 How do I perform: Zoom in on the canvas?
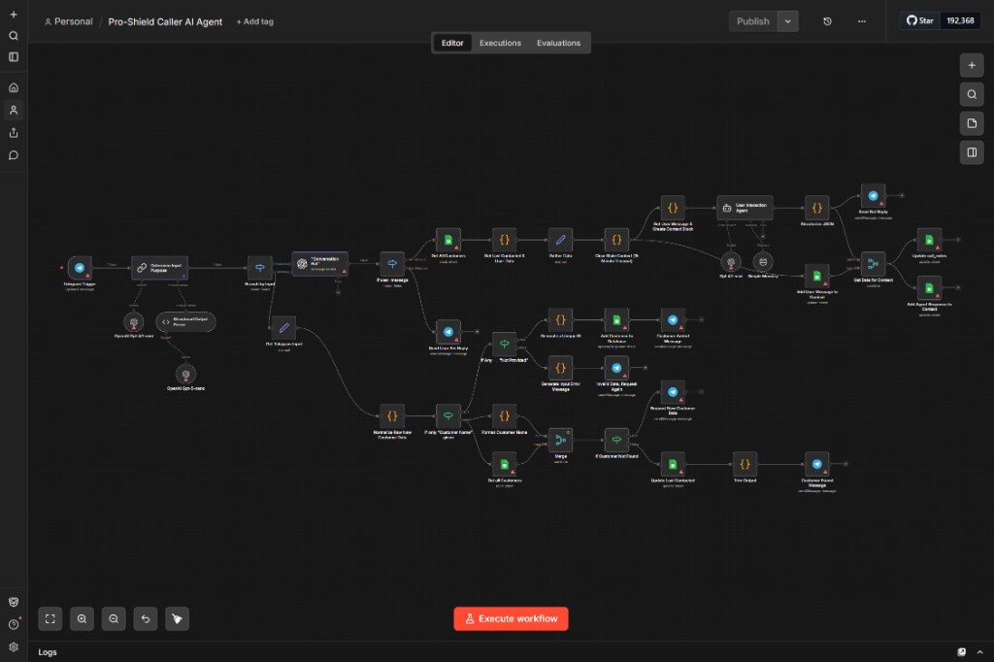pyautogui.click(x=82, y=618)
